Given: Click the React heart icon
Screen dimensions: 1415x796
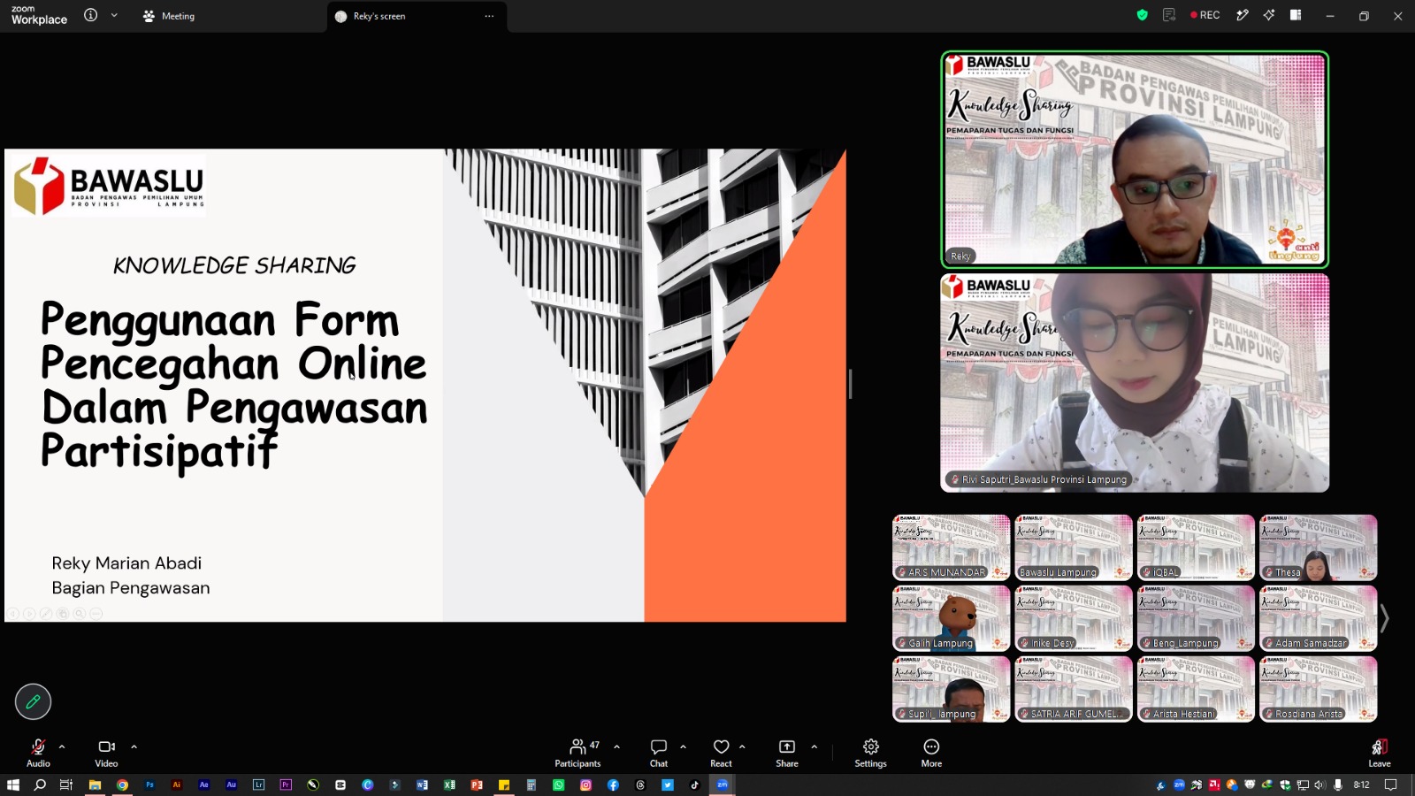Looking at the screenshot, I should click(x=722, y=747).
